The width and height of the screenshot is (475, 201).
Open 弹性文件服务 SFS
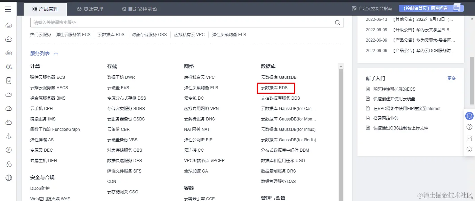(x=124, y=171)
